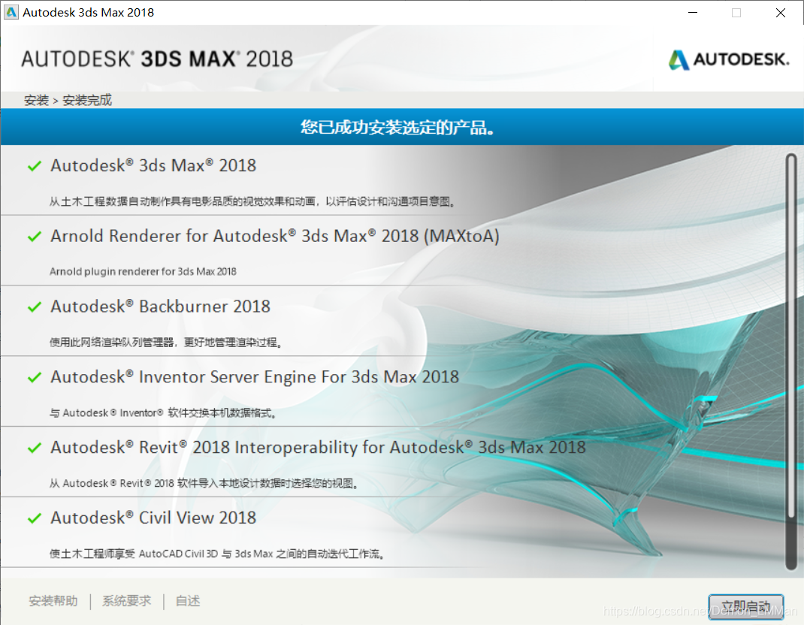Select the Autodesk® Backburner 2018 title
Screen dimensions: 804x625
pyautogui.click(x=161, y=306)
